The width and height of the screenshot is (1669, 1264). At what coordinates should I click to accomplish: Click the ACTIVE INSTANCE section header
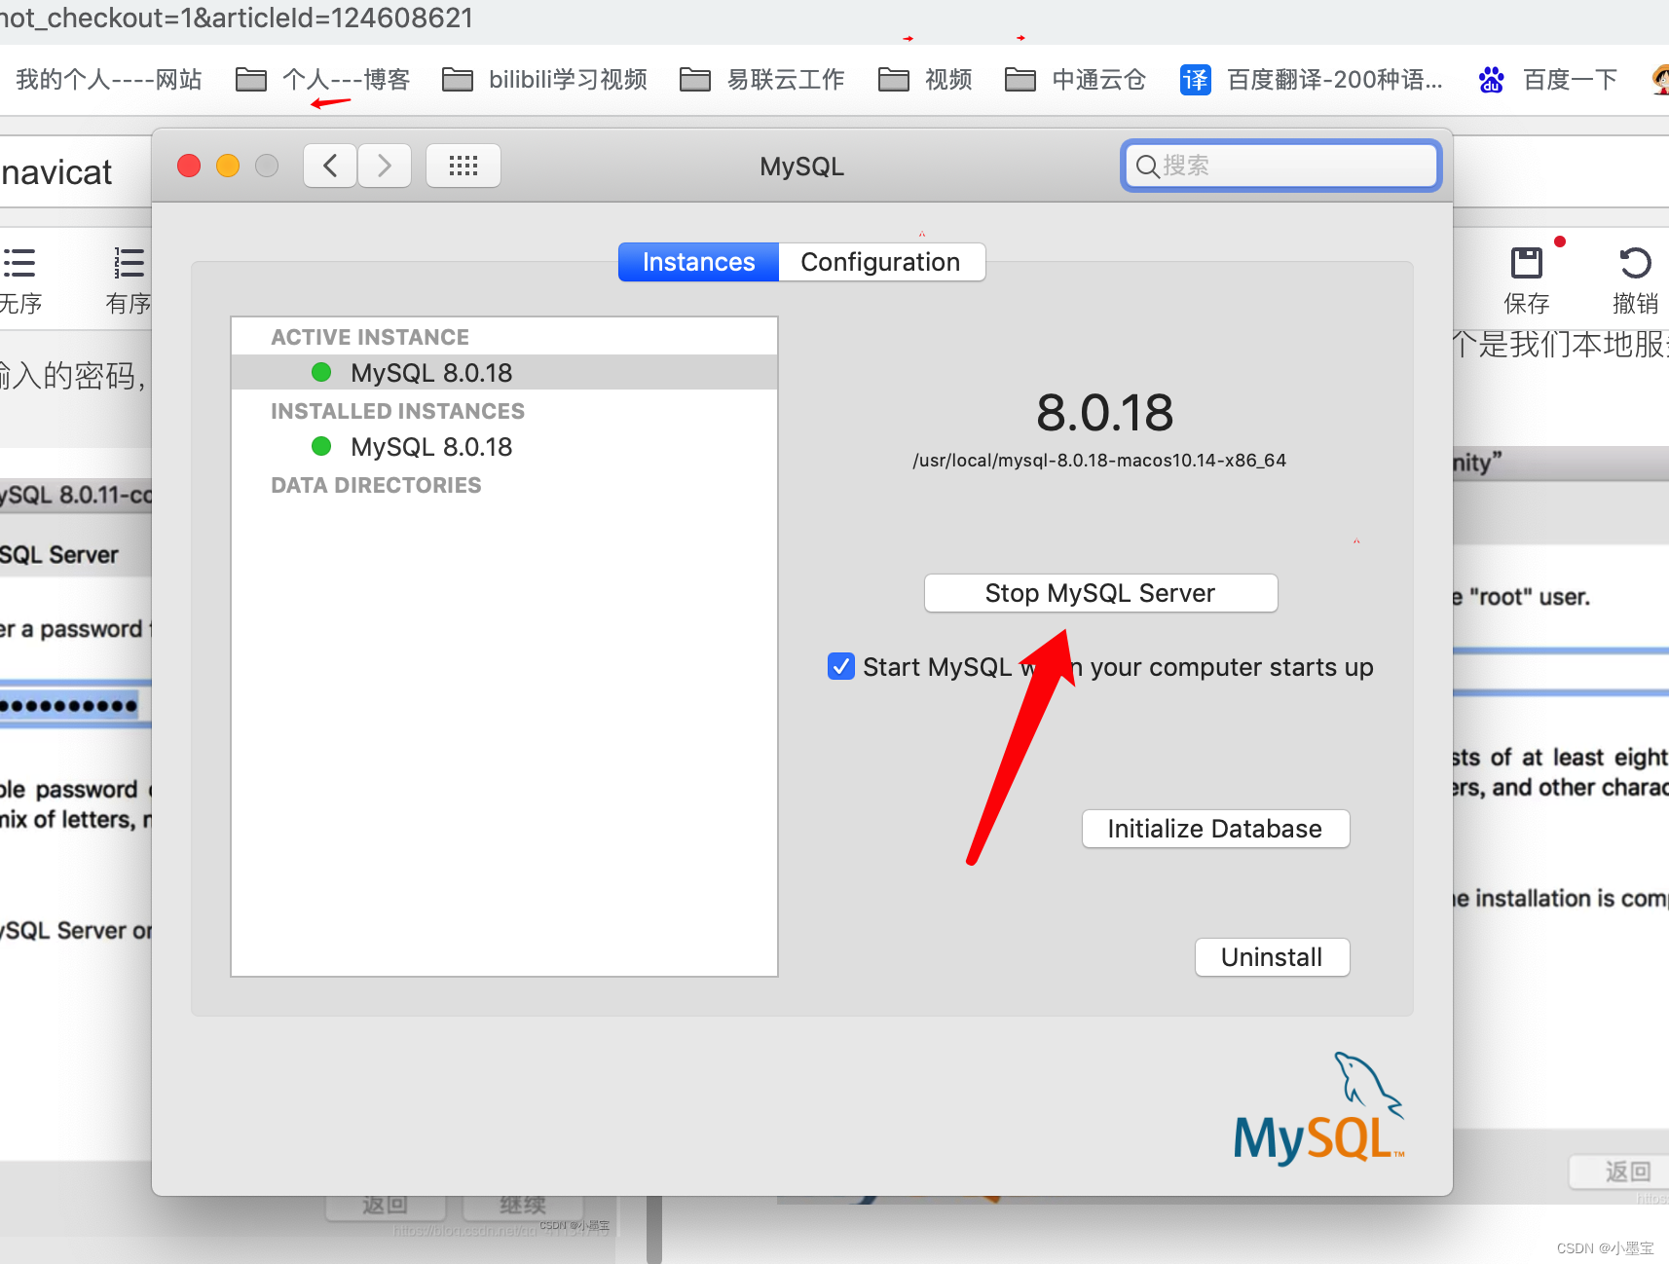point(370,337)
